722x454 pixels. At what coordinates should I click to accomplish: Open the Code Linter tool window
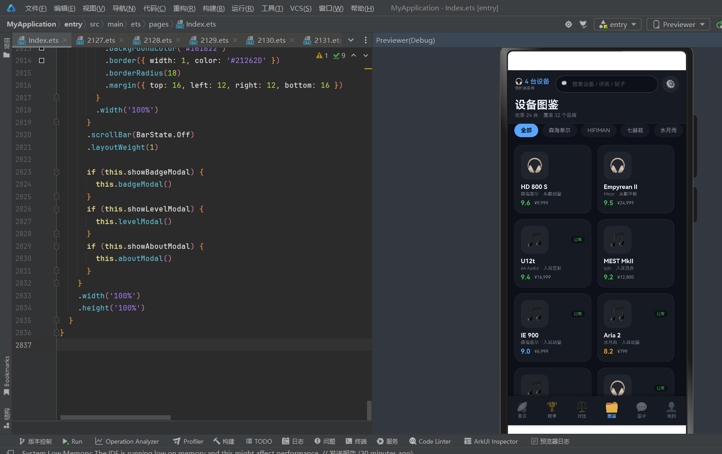[x=430, y=441]
